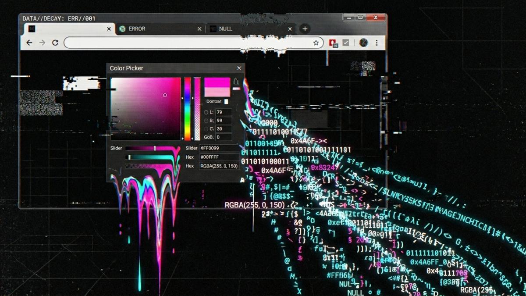Close the ERROR tab
This screenshot has height=296, width=526.
[x=199, y=29]
